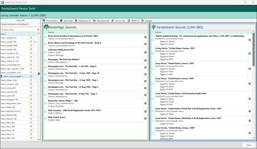Screen dimensions: 257x149
Task: Click the Name column header
Action: click(x=15, y=34)
